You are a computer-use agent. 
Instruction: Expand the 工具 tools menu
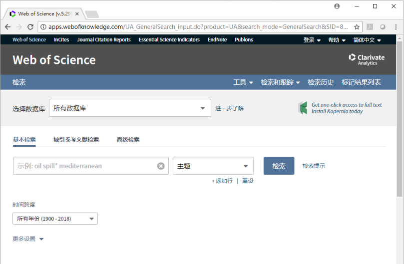click(243, 82)
